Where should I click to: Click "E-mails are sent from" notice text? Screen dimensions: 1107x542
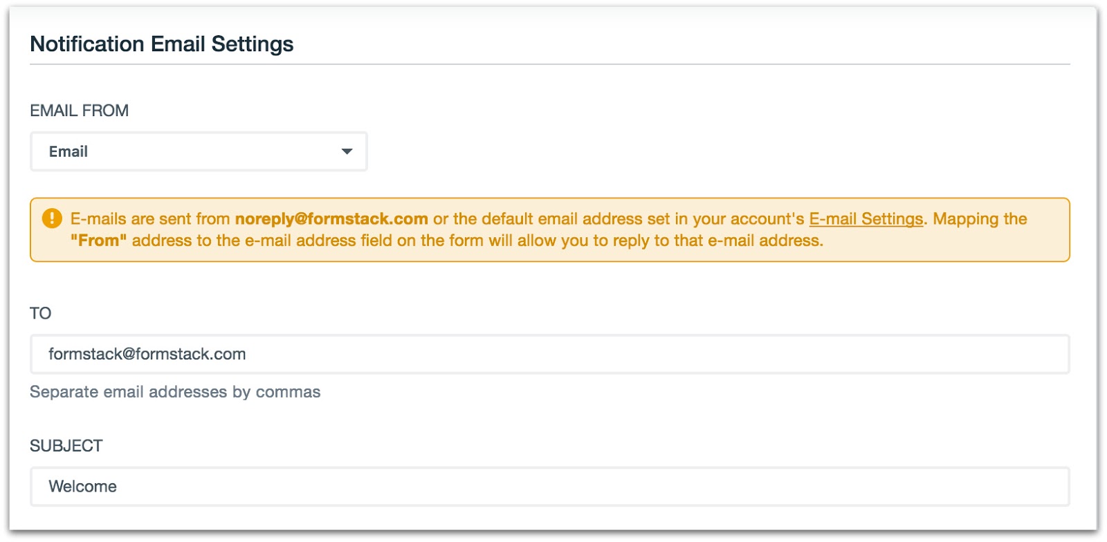tap(150, 219)
